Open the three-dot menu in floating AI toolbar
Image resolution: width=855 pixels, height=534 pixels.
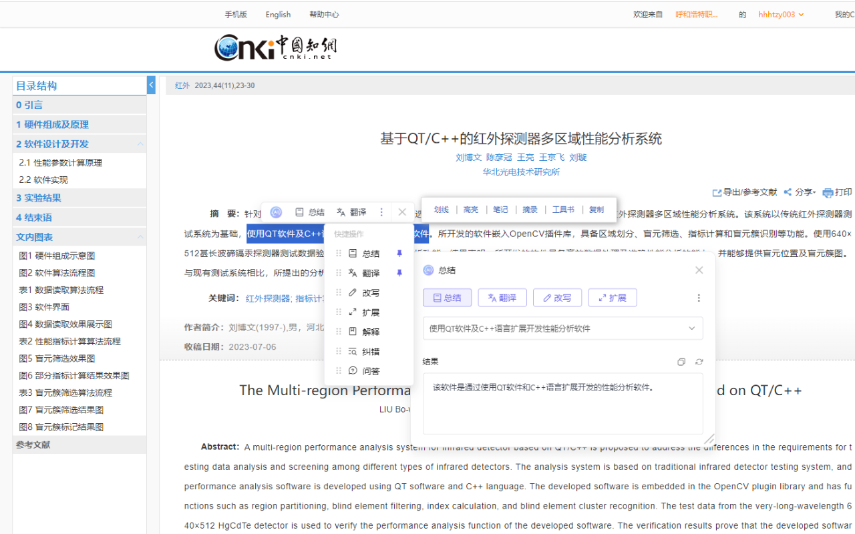click(x=381, y=212)
